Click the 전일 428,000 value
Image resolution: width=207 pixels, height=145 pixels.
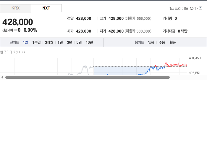[83, 18]
